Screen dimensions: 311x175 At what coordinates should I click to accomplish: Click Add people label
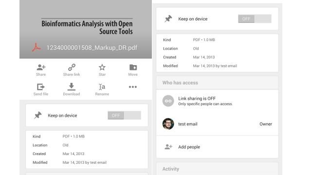[x=189, y=147]
